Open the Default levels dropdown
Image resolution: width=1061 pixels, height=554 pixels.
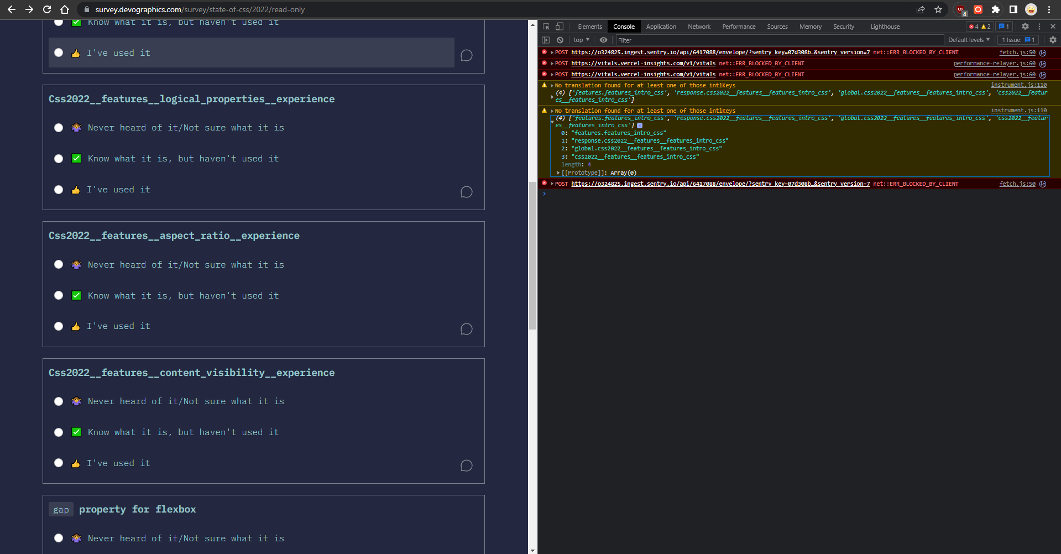[x=969, y=40]
